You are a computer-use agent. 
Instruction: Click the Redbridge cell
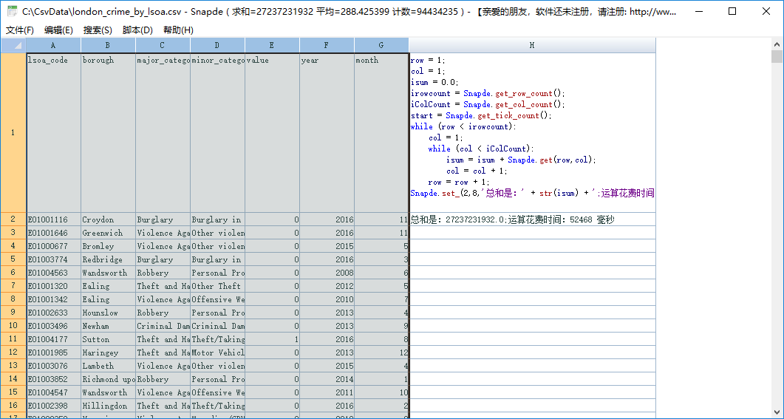108,259
